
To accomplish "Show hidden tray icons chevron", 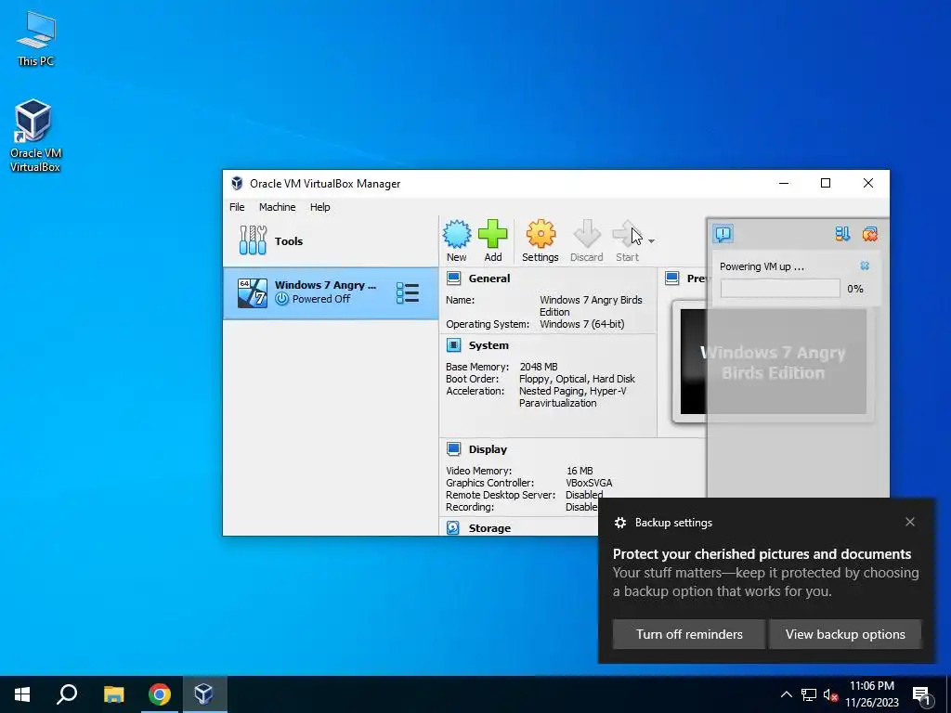I will 786,694.
